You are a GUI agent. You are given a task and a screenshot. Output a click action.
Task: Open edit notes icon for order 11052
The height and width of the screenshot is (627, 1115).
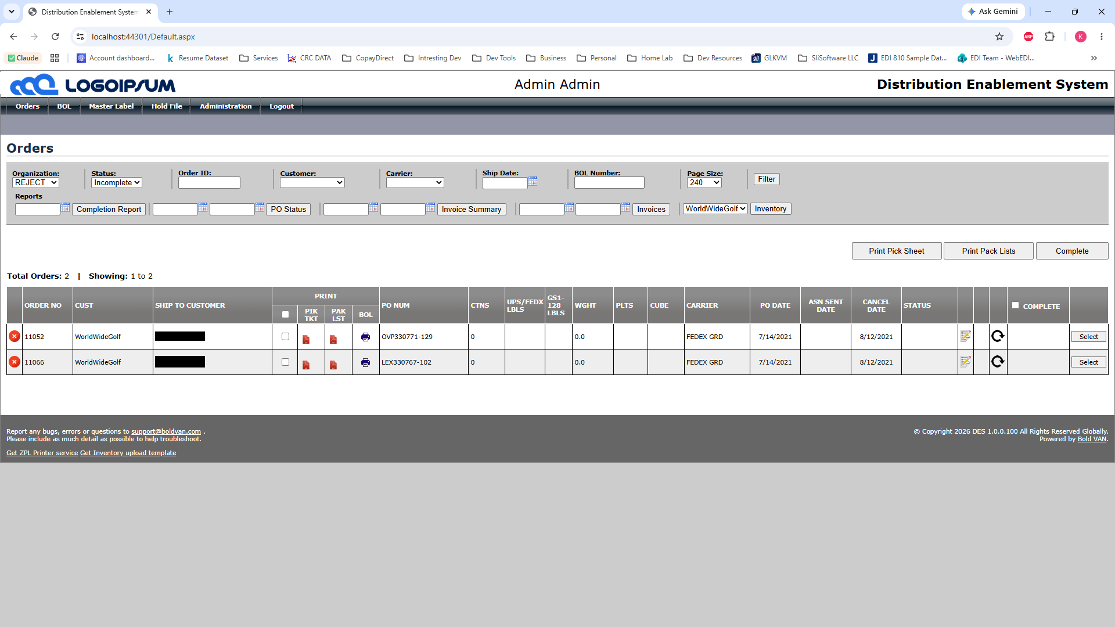coord(965,336)
